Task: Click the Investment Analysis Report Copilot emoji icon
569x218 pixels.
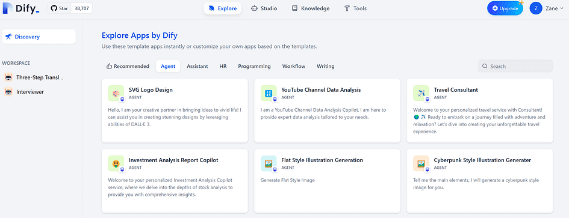Action: coord(116,163)
